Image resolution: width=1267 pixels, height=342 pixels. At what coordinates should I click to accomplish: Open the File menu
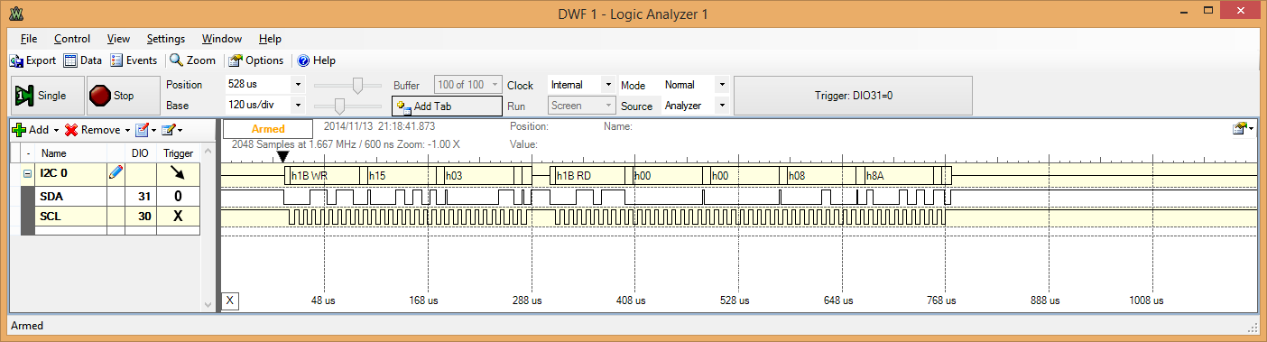coord(28,39)
